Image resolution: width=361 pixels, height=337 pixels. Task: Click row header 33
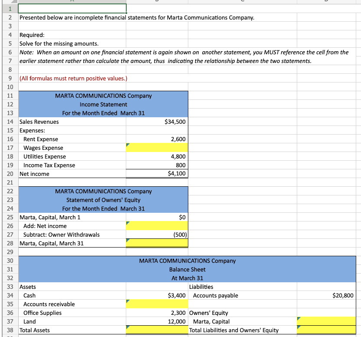(x=10, y=287)
